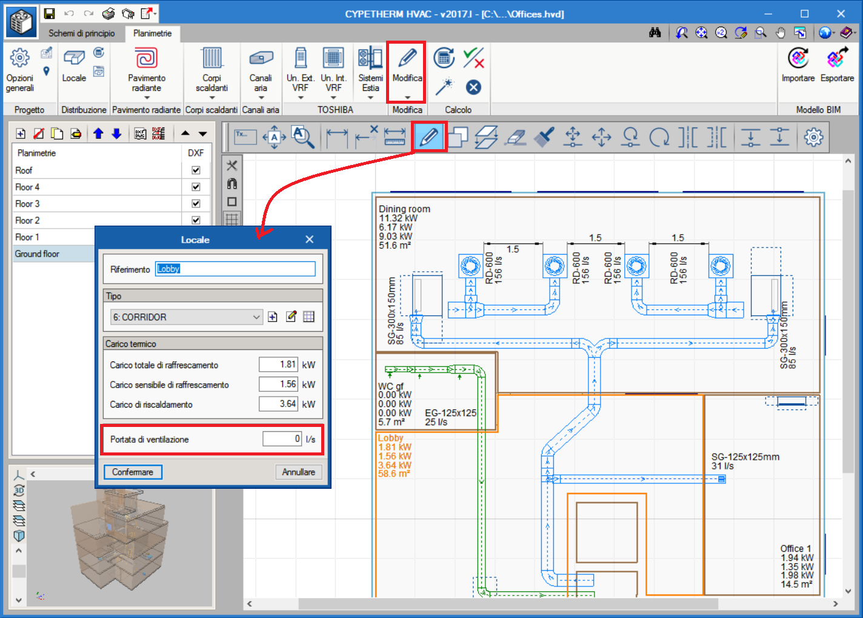Click the Sistemi Estia icon
This screenshot has height=618, width=863.
(x=370, y=58)
